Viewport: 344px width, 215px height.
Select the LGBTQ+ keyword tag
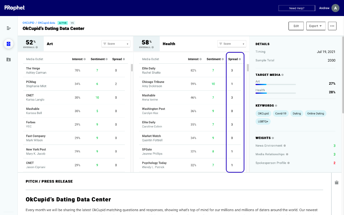tap(263, 121)
